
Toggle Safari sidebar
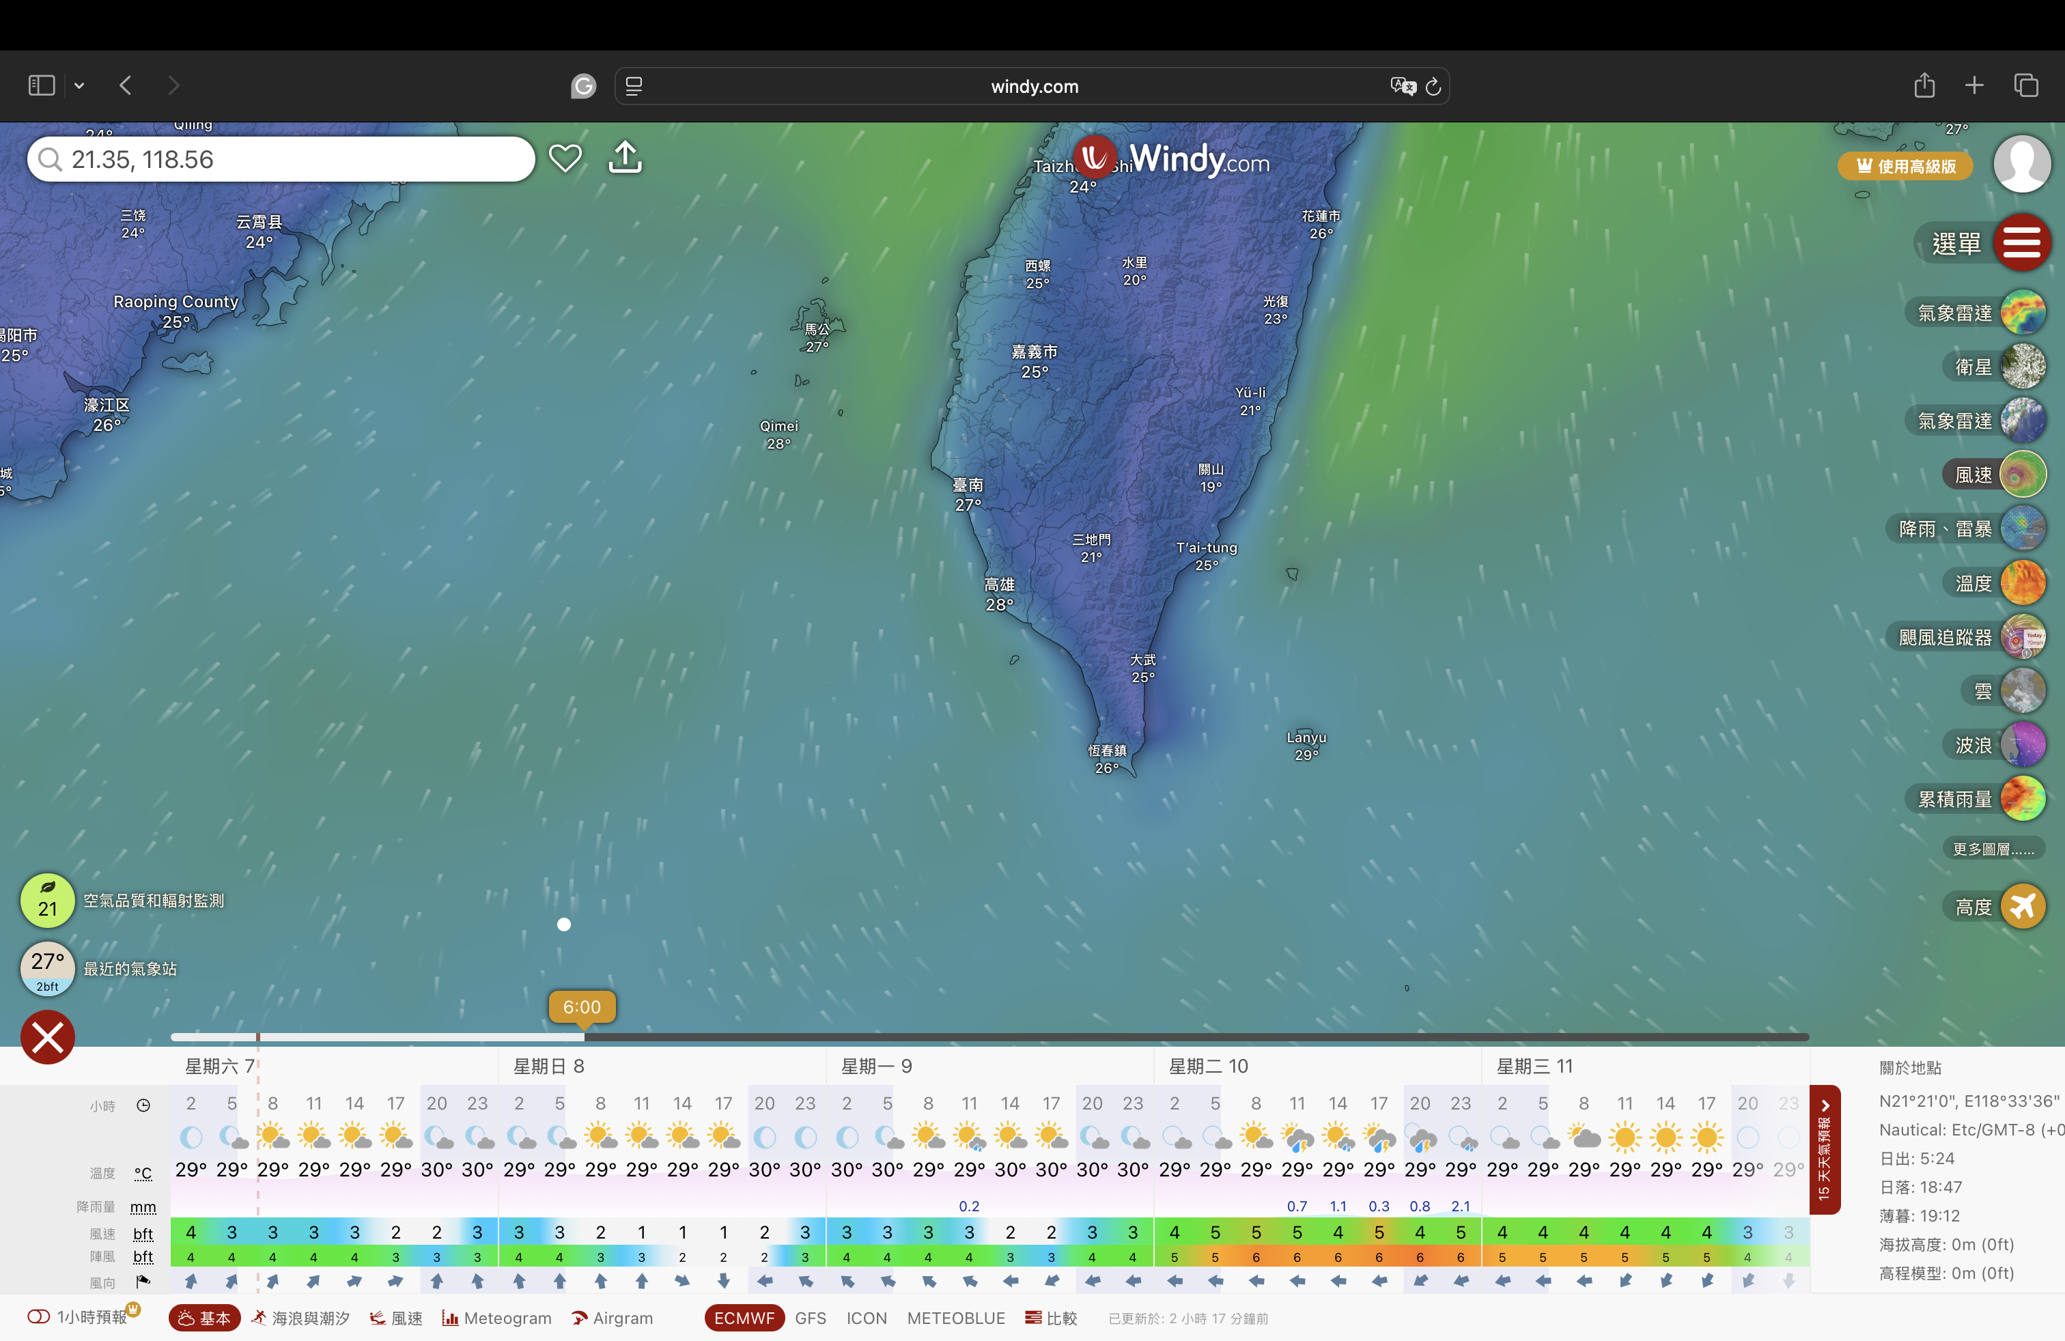click(42, 85)
